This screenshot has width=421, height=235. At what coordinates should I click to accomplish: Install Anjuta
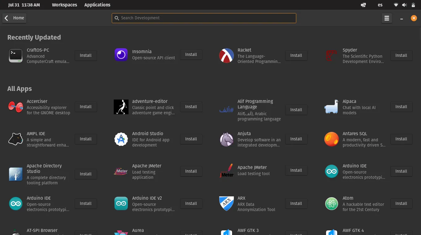pyautogui.click(x=296, y=139)
